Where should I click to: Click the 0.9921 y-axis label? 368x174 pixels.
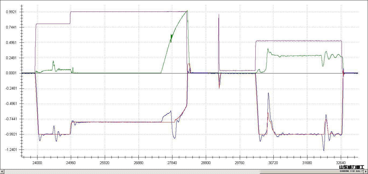click(x=11, y=12)
